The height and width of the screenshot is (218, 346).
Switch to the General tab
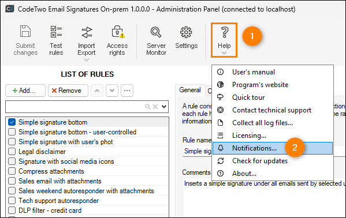point(190,90)
